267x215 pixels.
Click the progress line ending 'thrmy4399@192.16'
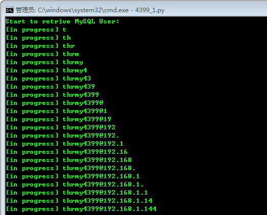(66, 152)
